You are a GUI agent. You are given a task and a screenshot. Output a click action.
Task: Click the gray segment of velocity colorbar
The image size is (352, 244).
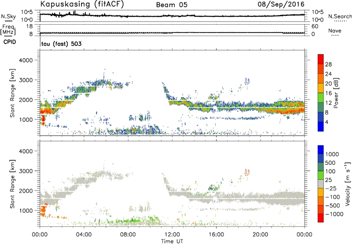321,184
